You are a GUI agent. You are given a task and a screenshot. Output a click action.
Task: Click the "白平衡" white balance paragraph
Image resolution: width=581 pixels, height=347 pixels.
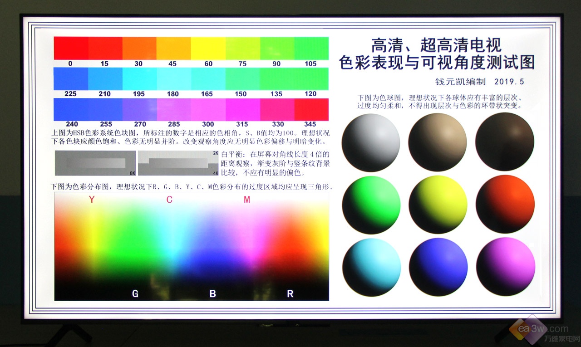pyautogui.click(x=276, y=163)
